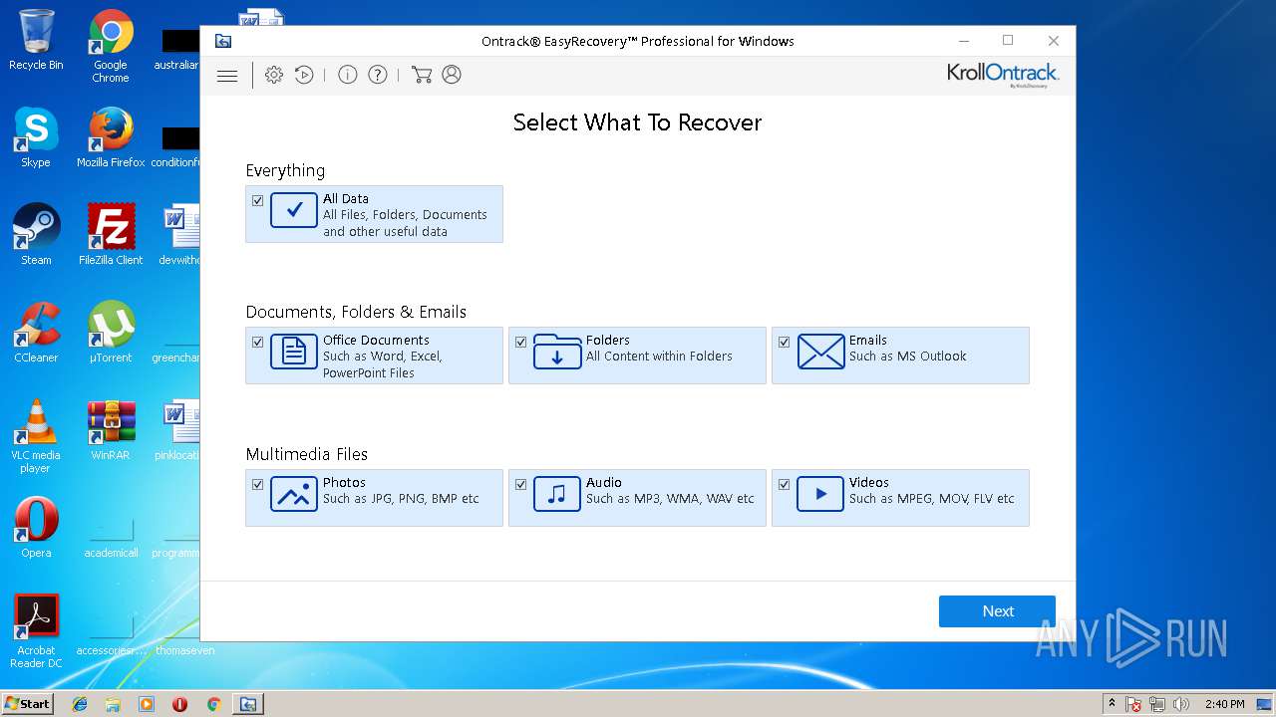The image size is (1276, 717).
Task: Click the KrollOntrack logo
Action: coord(1003,76)
